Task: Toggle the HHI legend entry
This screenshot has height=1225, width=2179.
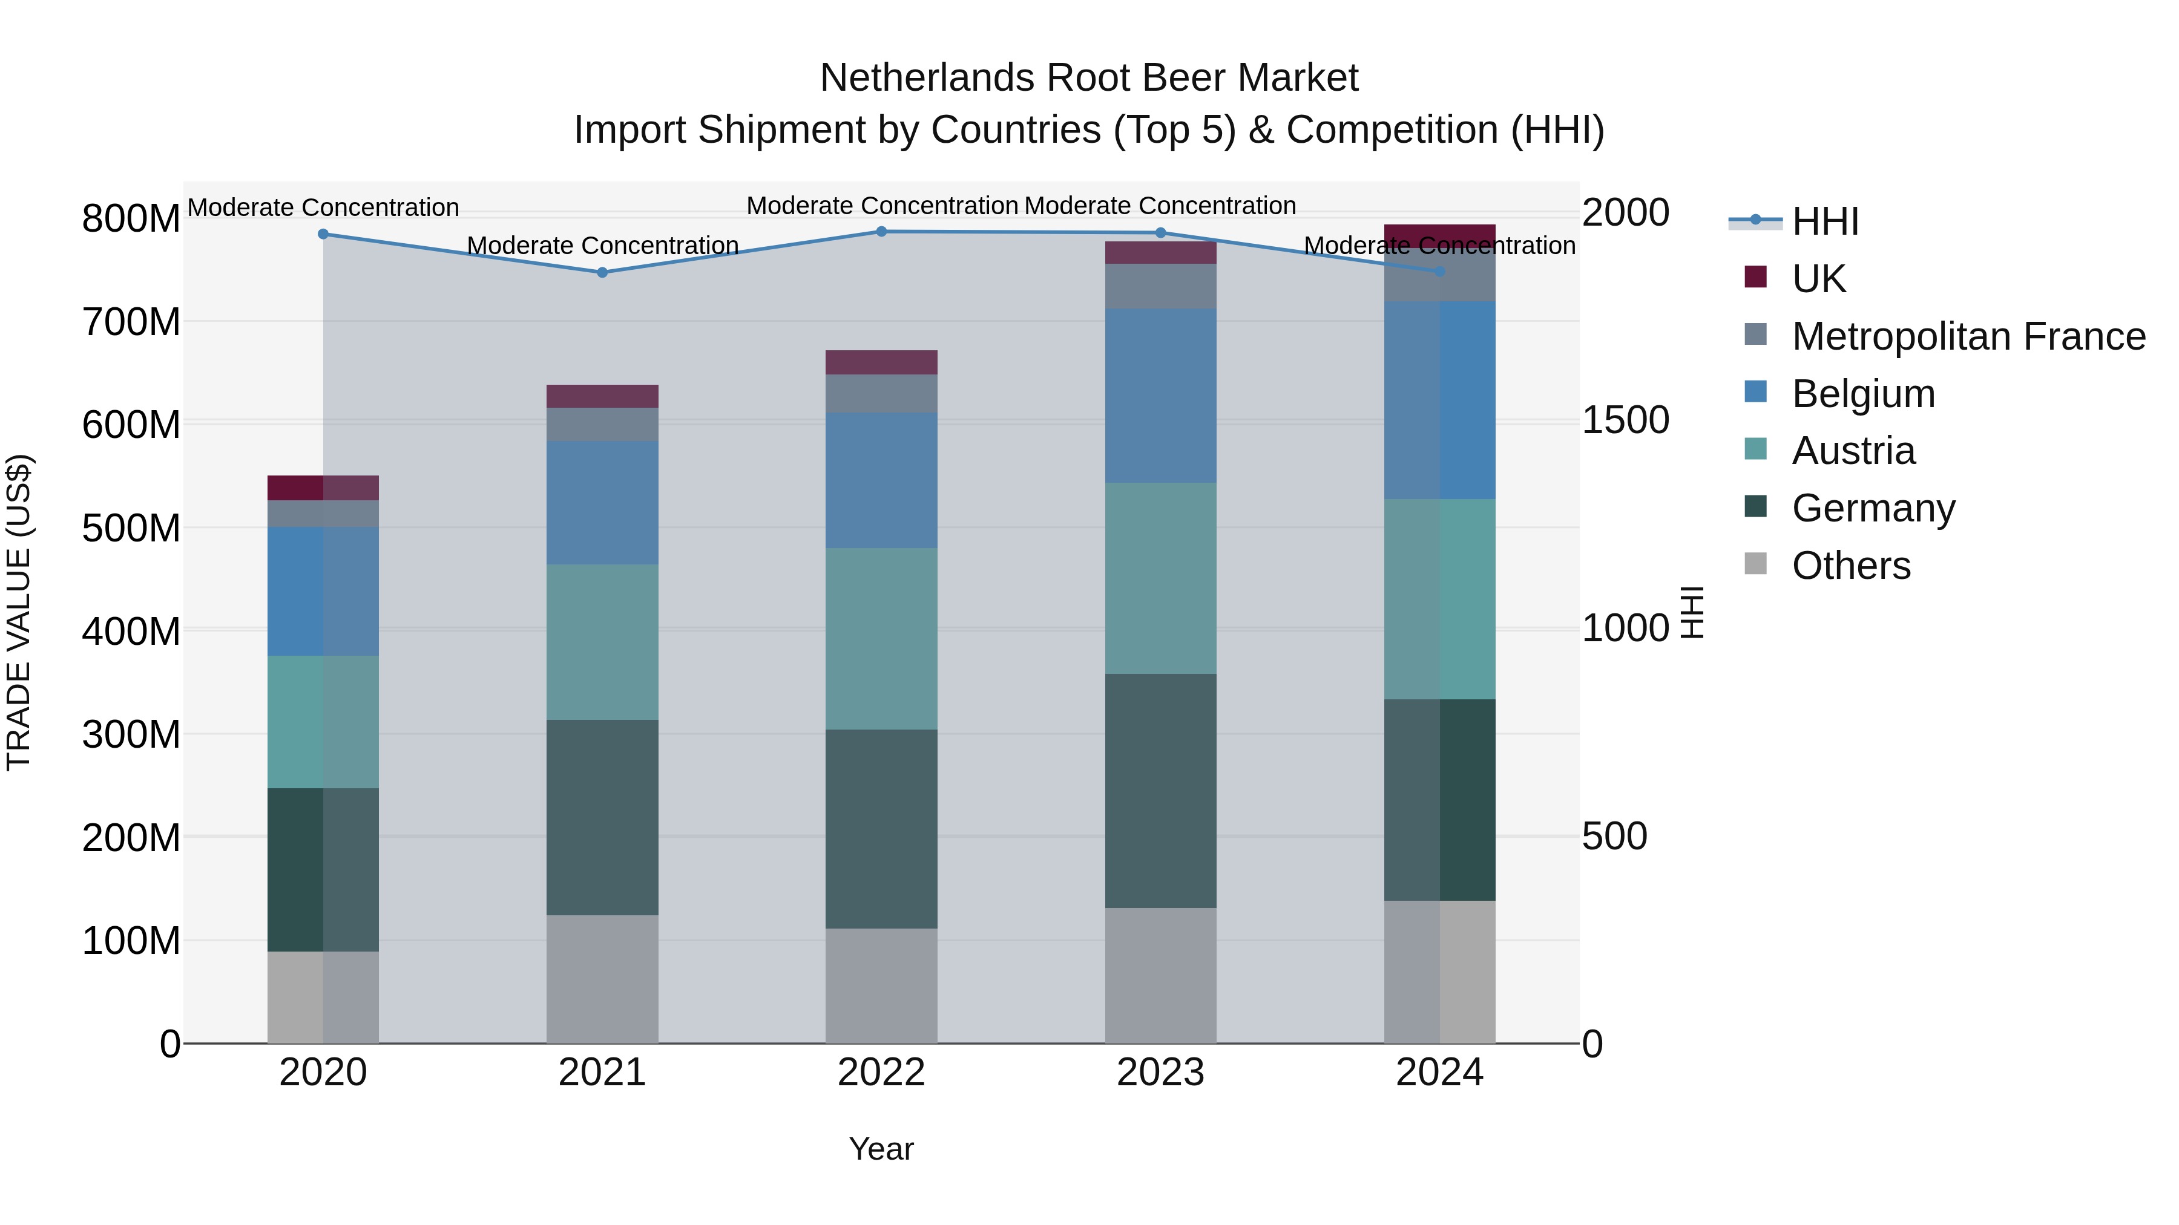Action: (x=1824, y=221)
